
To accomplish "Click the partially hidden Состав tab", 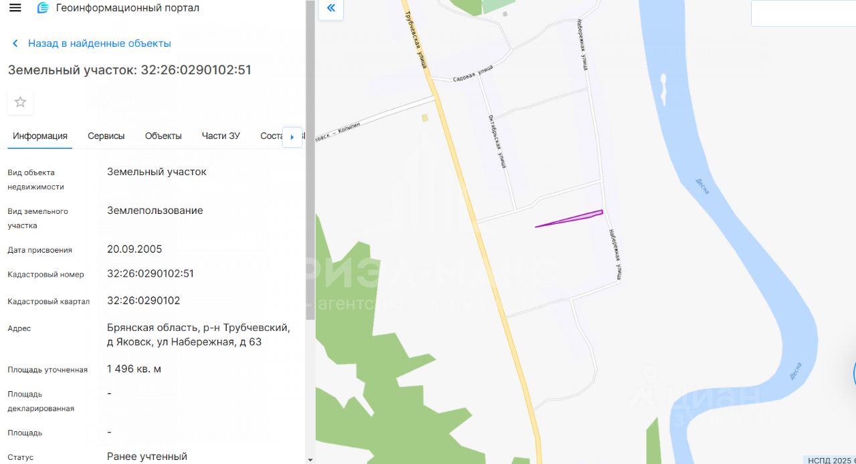I will point(272,136).
